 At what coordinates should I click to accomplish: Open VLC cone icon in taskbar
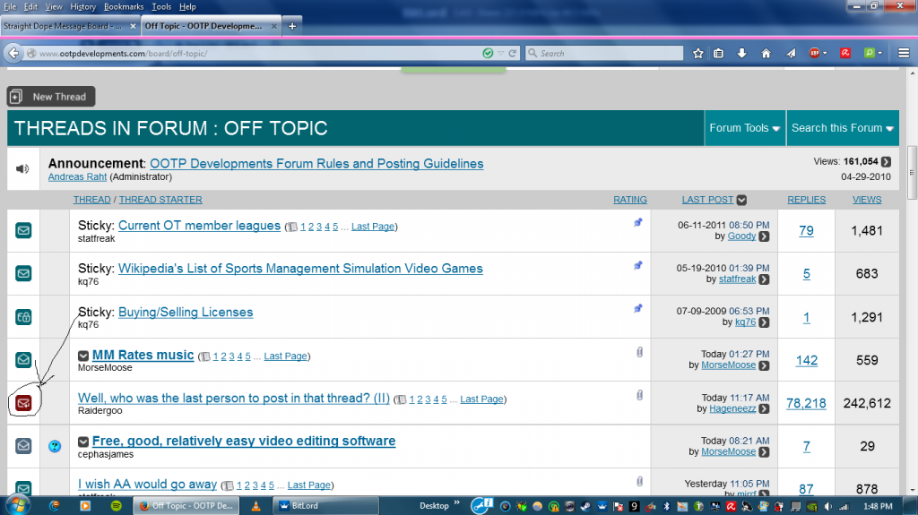click(x=255, y=506)
